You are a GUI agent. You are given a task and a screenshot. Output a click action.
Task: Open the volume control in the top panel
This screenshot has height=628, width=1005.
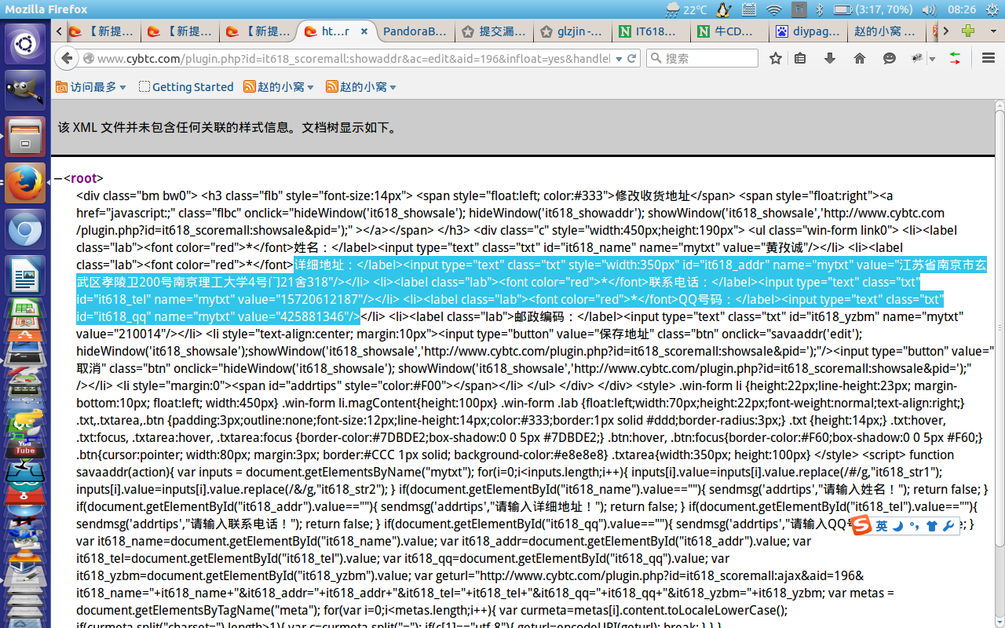[x=929, y=9]
